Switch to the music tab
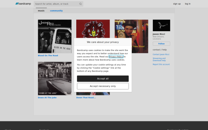Viewport: 208px width, 130px height. pos(41,11)
